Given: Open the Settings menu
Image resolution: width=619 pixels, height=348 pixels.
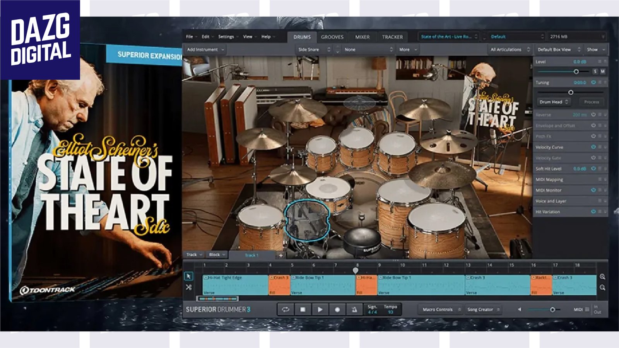Looking at the screenshot, I should pyautogui.click(x=227, y=37).
